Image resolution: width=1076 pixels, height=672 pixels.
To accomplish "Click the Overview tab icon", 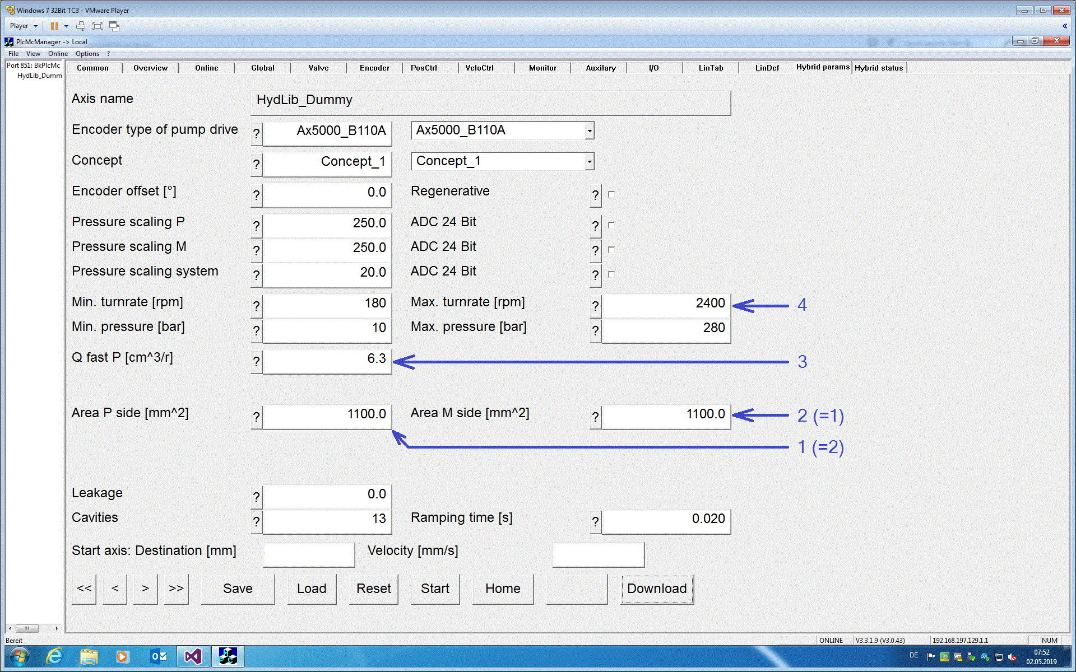I will point(150,67).
